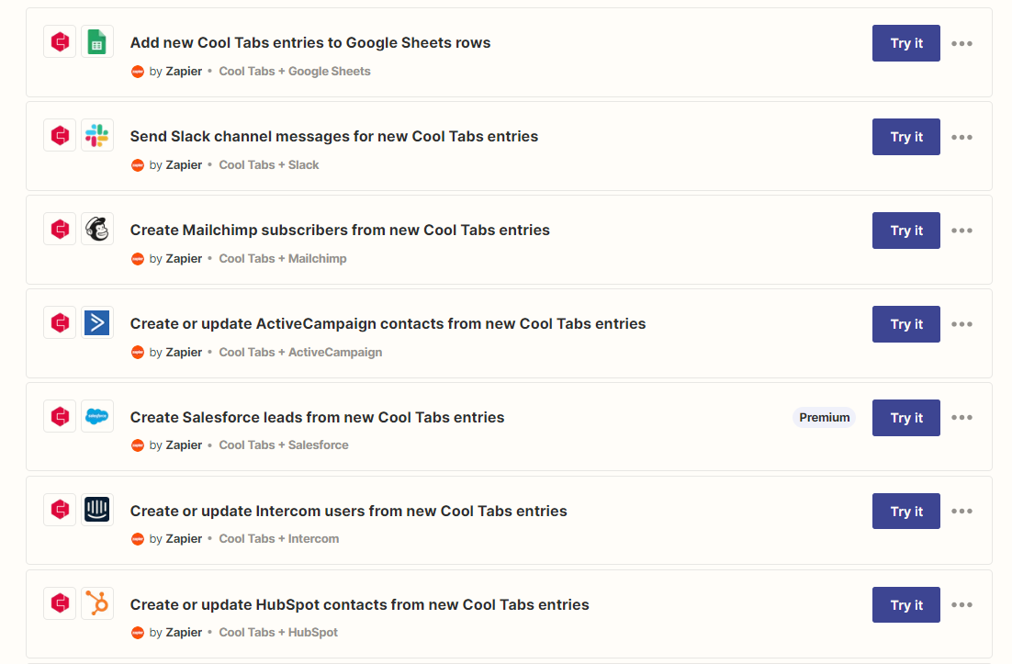Open more options for the Mailchimp zap
Viewport: 1012px width, 664px height.
click(961, 231)
